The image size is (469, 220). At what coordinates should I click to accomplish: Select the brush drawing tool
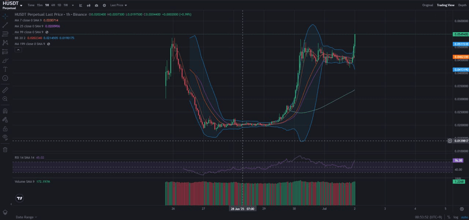coord(5,60)
